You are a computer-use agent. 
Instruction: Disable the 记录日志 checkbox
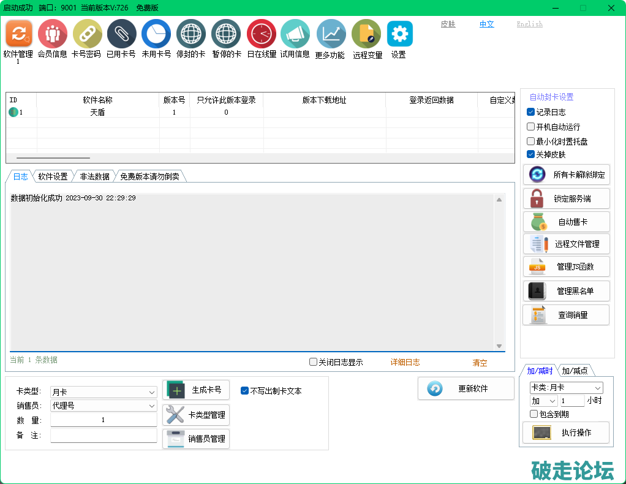click(x=531, y=112)
